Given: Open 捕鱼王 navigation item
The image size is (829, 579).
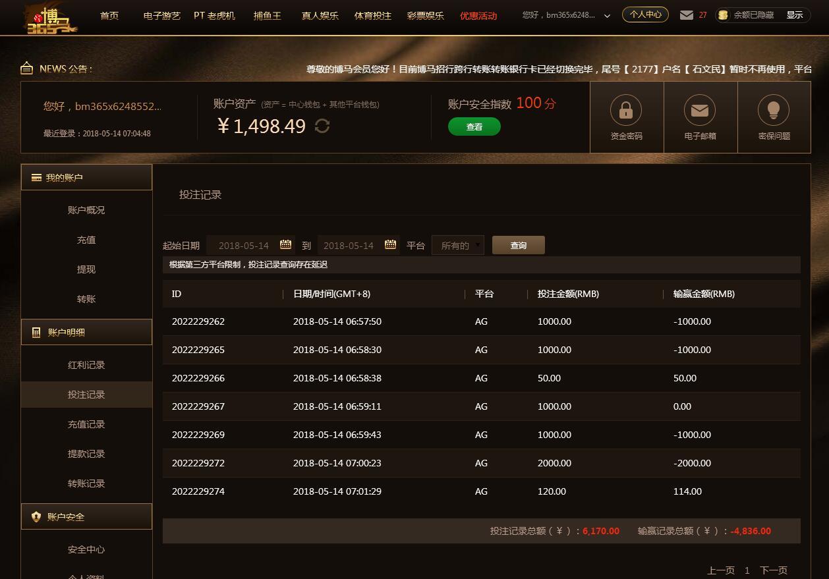Looking at the screenshot, I should pyautogui.click(x=268, y=15).
